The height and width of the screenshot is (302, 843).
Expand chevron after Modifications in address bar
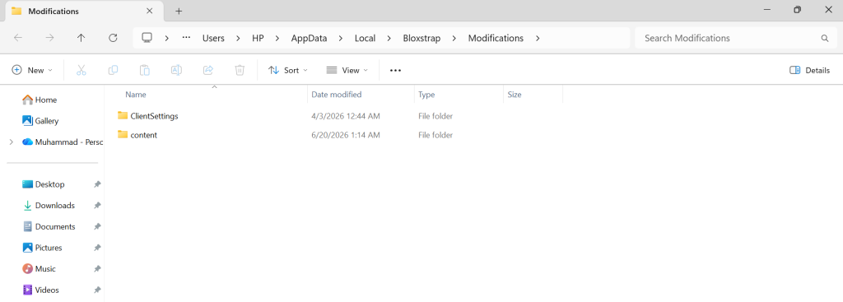[538, 38]
